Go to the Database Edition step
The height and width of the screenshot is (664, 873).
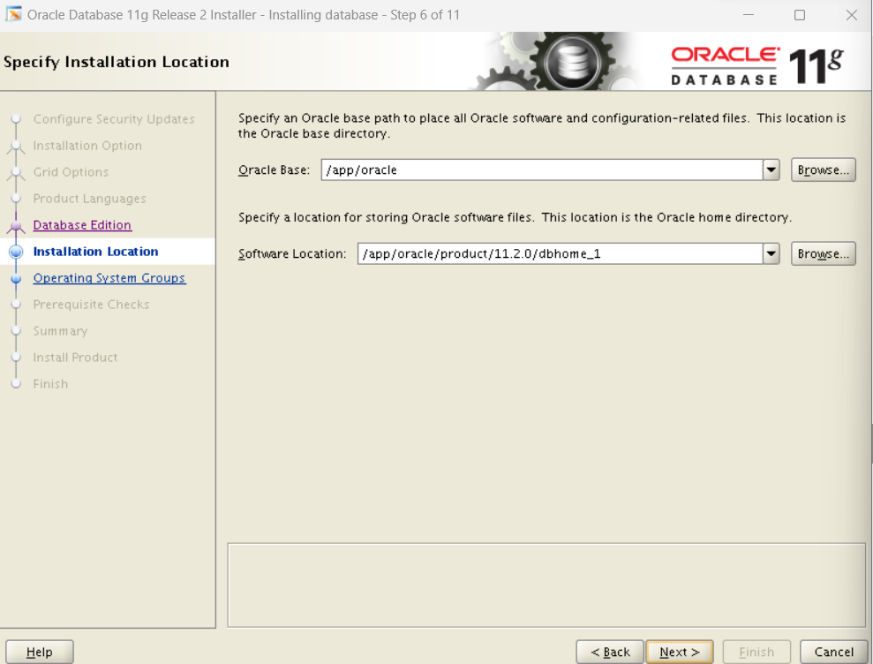pos(82,225)
